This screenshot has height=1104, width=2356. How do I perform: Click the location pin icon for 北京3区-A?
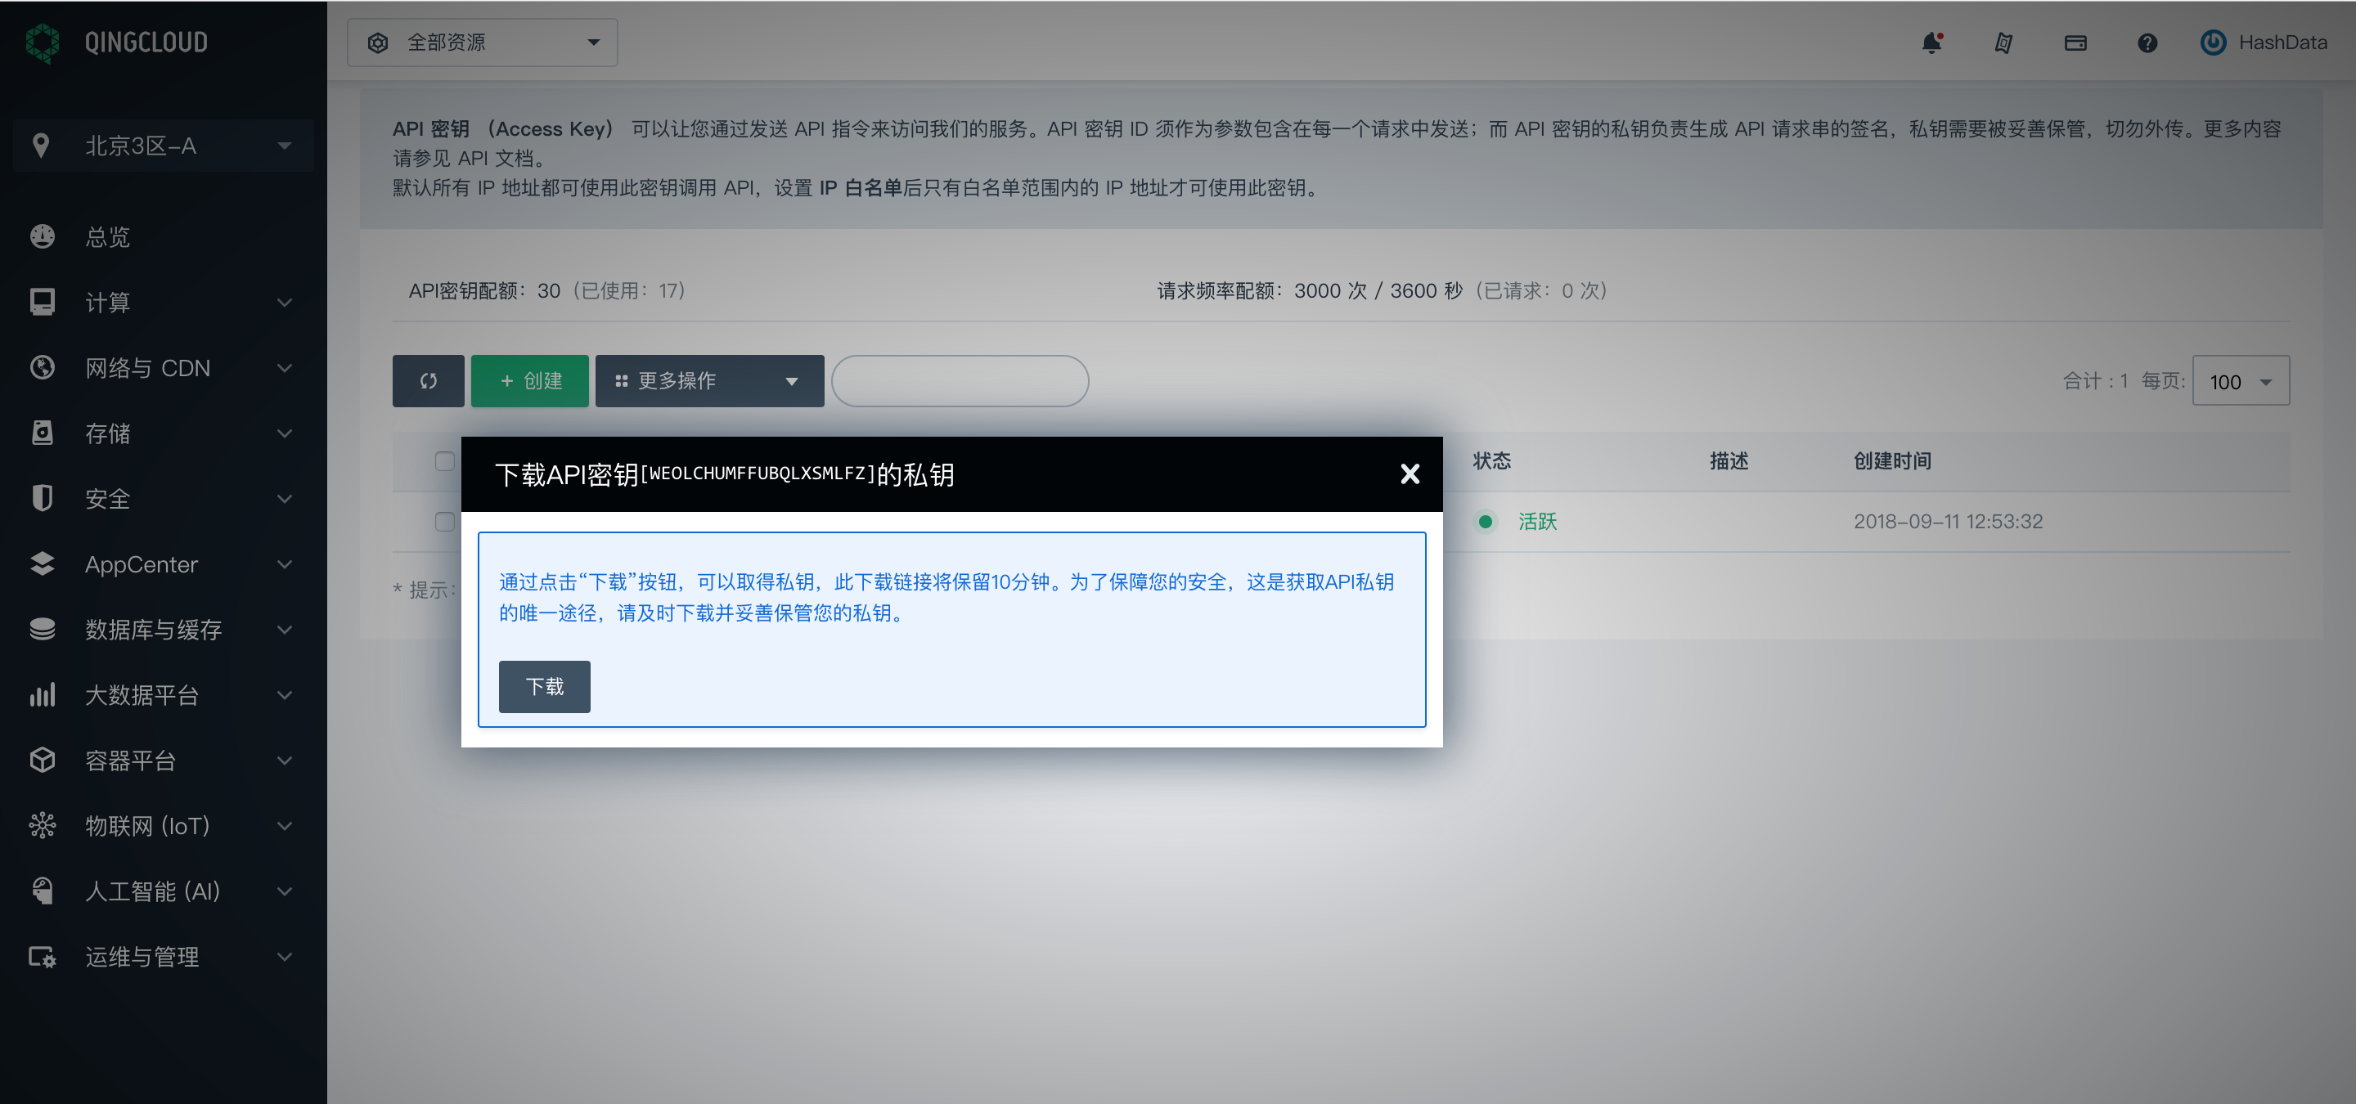pyautogui.click(x=41, y=146)
